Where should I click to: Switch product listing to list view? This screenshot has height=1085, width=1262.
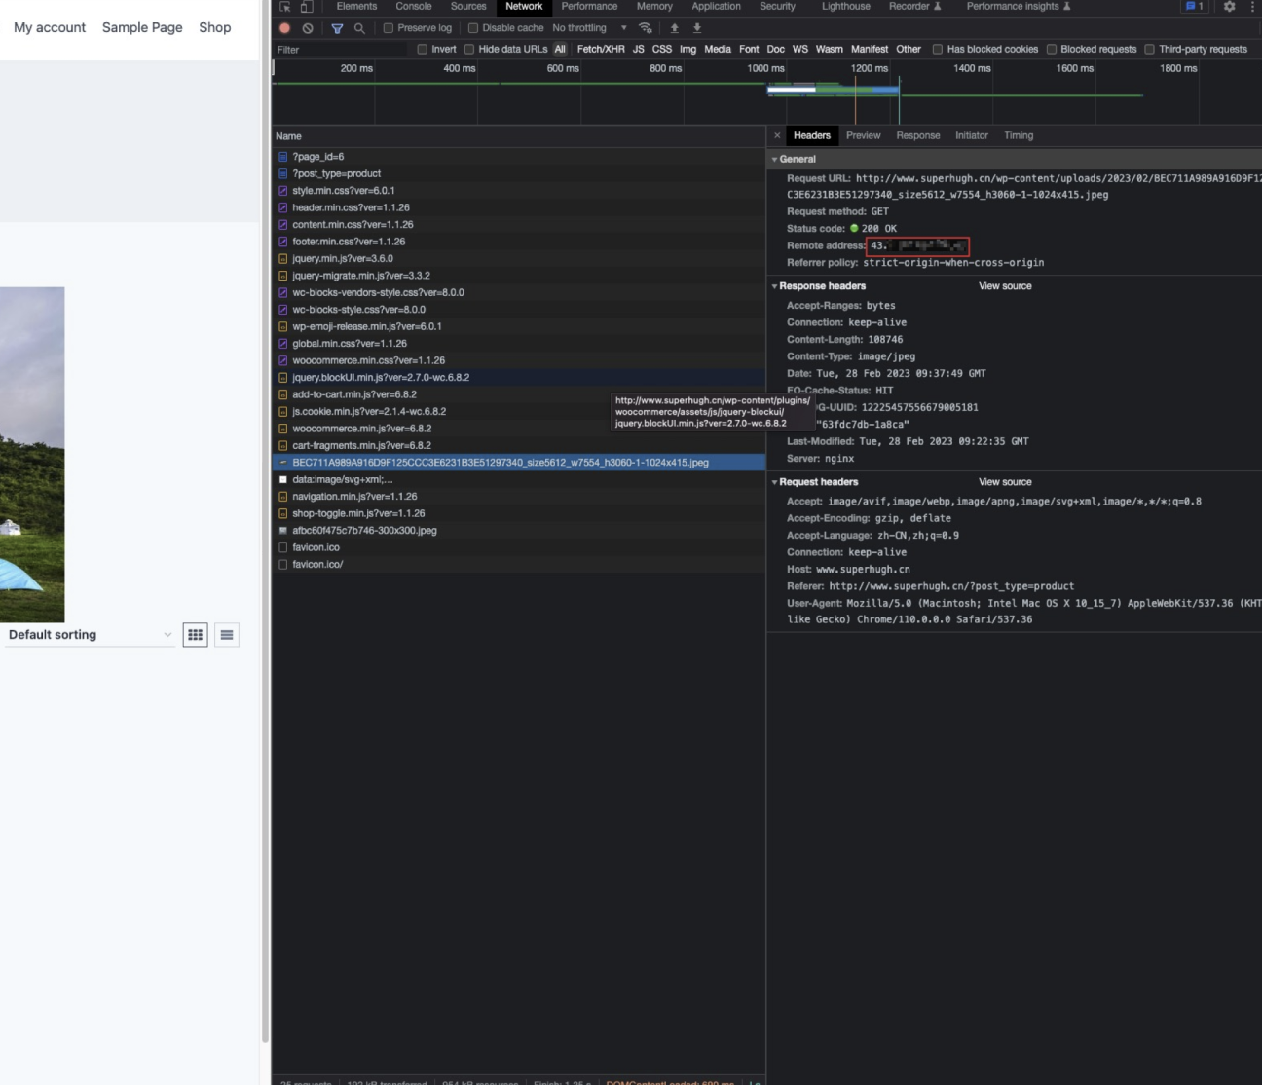tap(227, 635)
